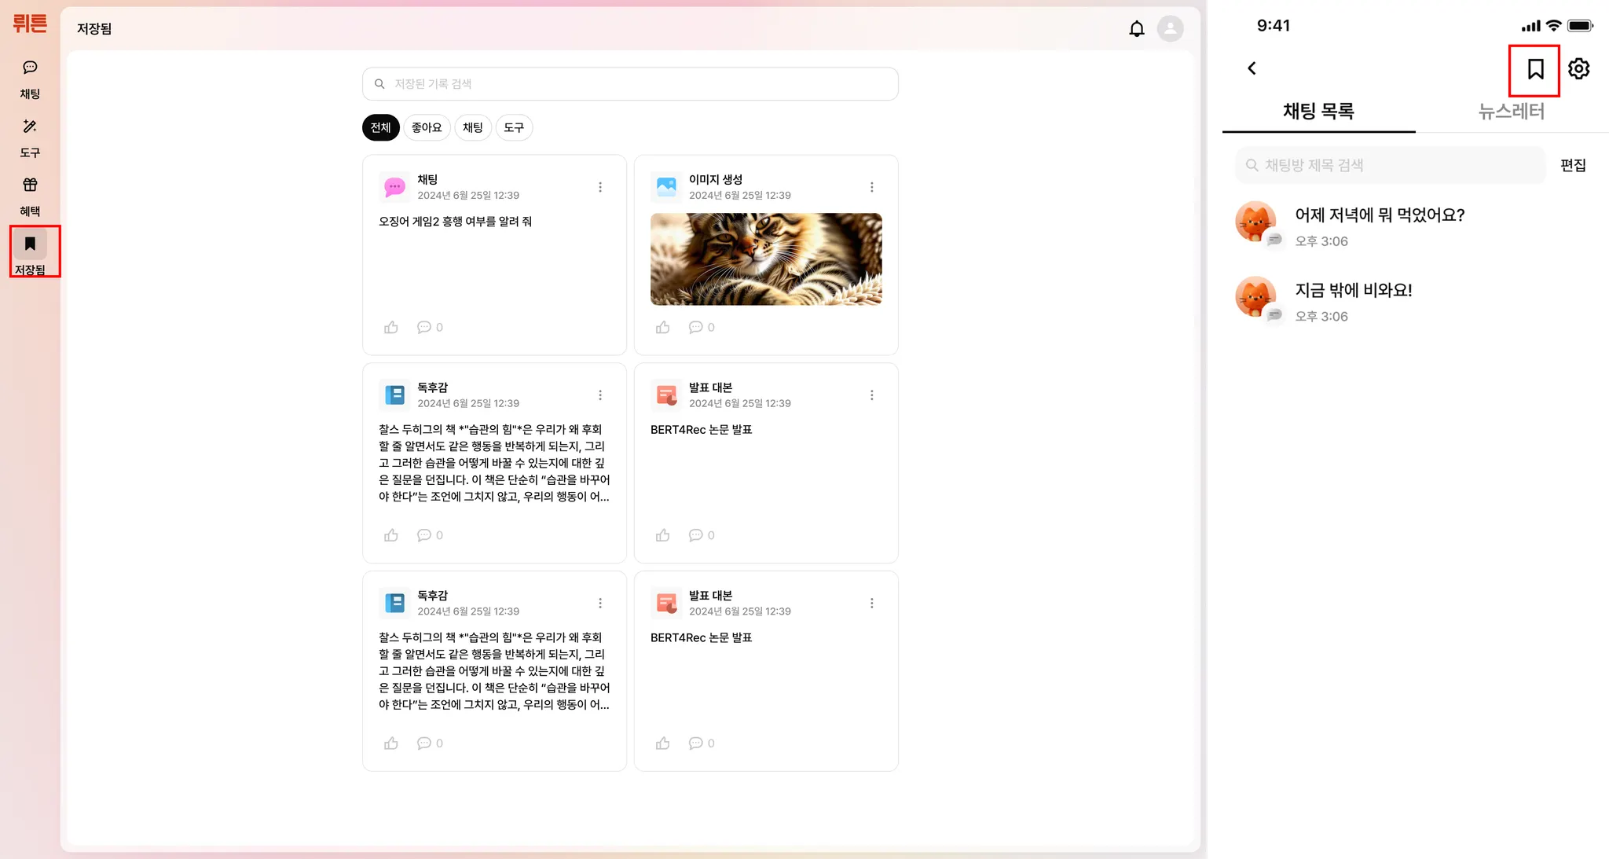The image size is (1609, 859).
Task: Open the mobile settings gear icon
Action: [x=1578, y=69]
